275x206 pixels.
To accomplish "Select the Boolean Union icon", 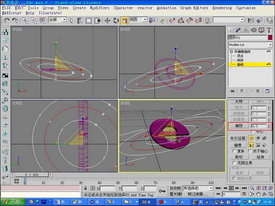I will (x=251, y=138).
